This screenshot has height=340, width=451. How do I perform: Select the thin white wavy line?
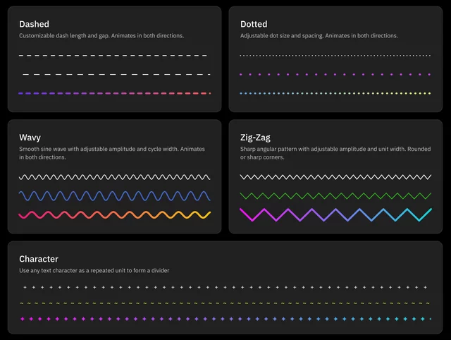[114, 177]
